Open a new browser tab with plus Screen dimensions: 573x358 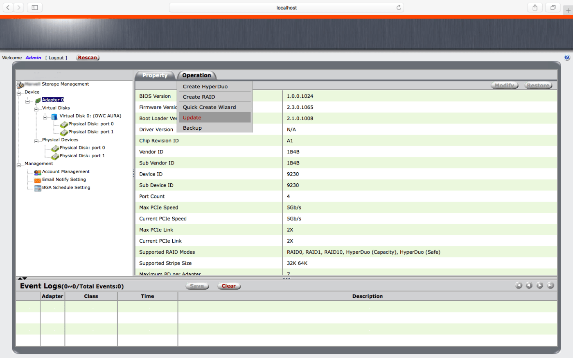coord(569,11)
